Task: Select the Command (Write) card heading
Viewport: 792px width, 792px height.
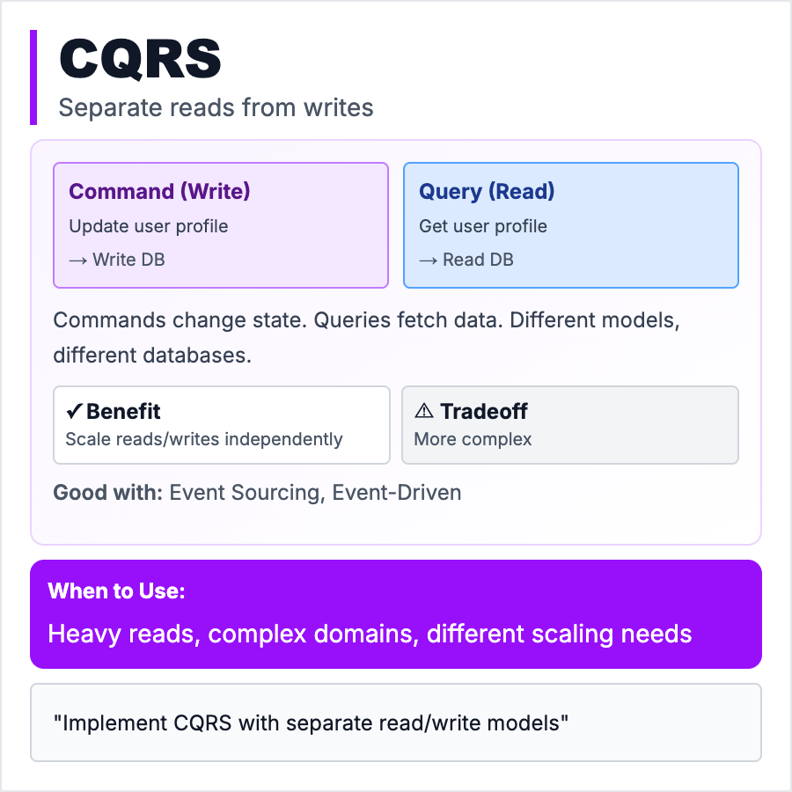Action: [x=159, y=192]
